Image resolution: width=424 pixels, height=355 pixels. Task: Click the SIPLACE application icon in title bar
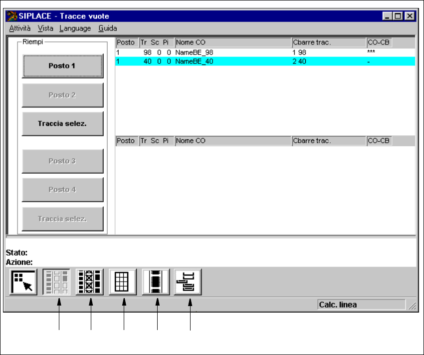(11, 16)
